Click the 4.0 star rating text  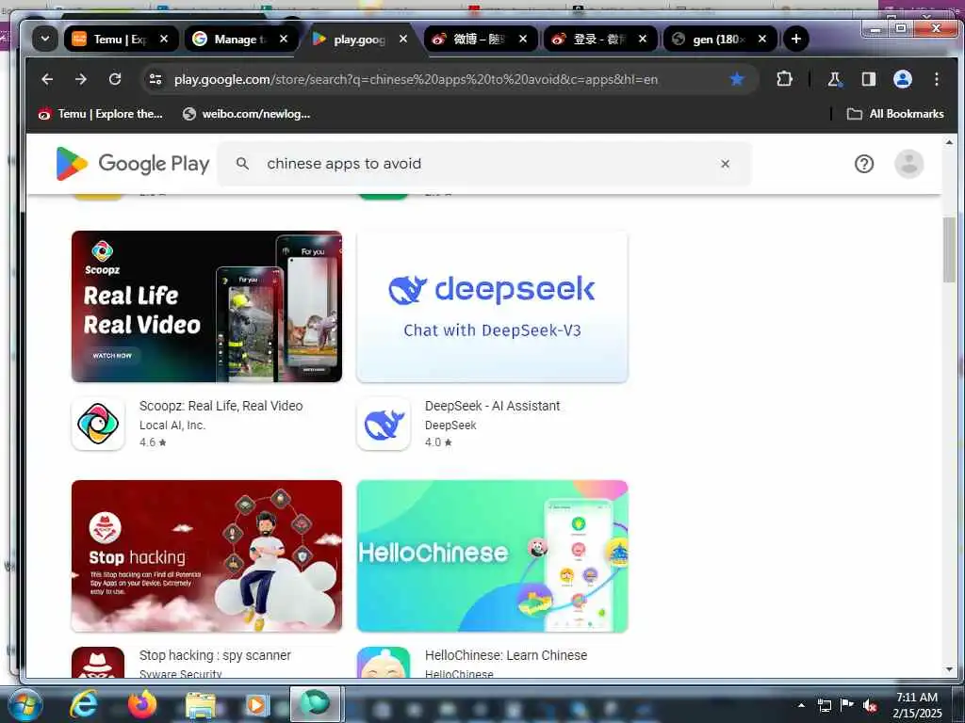point(438,442)
